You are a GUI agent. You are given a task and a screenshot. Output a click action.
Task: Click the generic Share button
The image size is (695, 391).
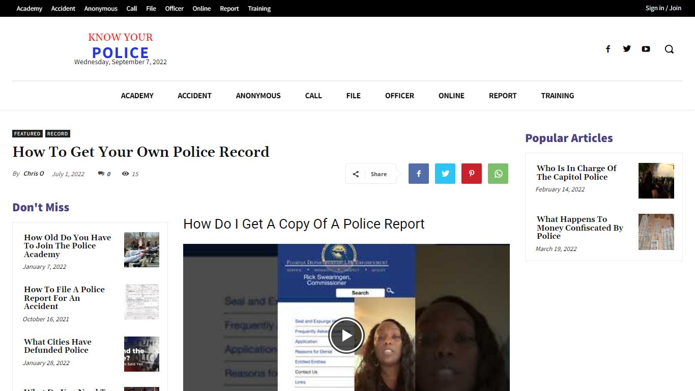pyautogui.click(x=370, y=174)
